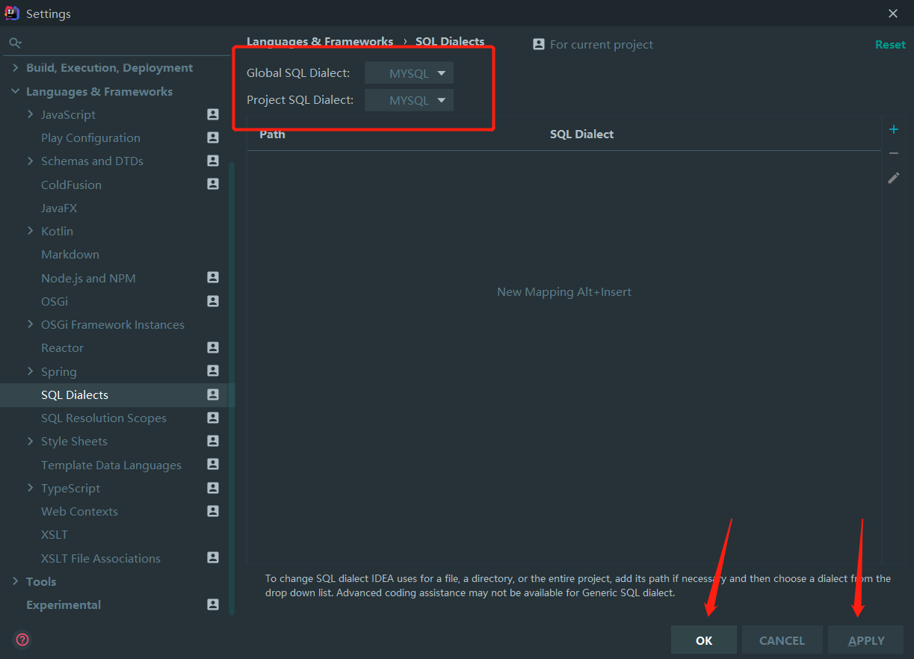
Task: Click the Path column header
Action: [272, 134]
